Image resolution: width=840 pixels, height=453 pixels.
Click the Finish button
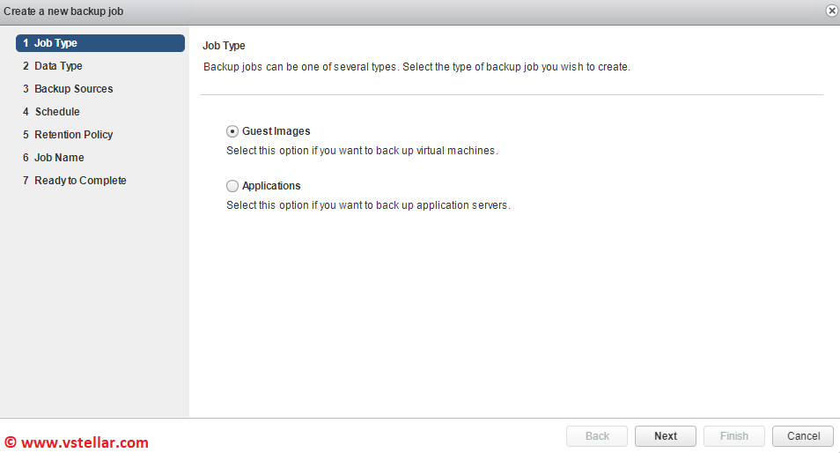[734, 436]
